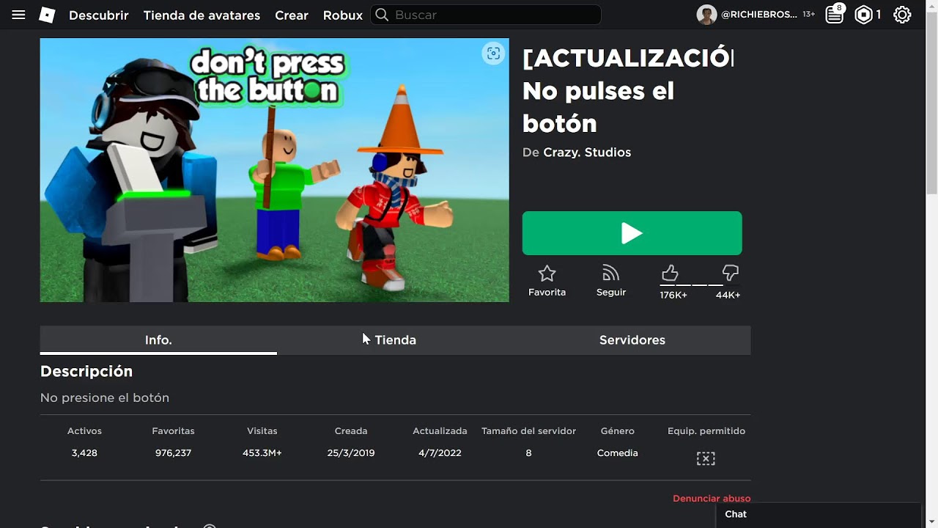Screen dimensions: 938x528
Task: Switch to the Info. tab
Action: click(158, 340)
